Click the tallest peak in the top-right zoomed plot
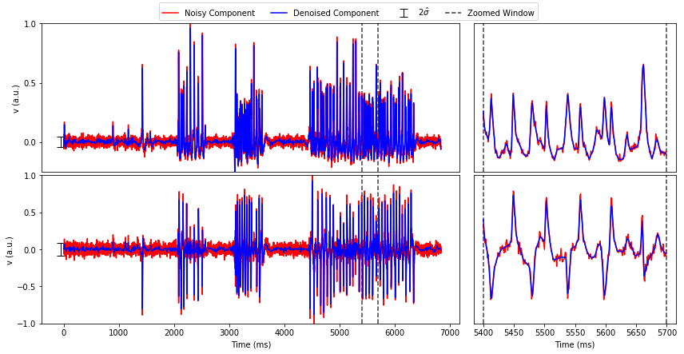684x354 pixels. coord(643,66)
